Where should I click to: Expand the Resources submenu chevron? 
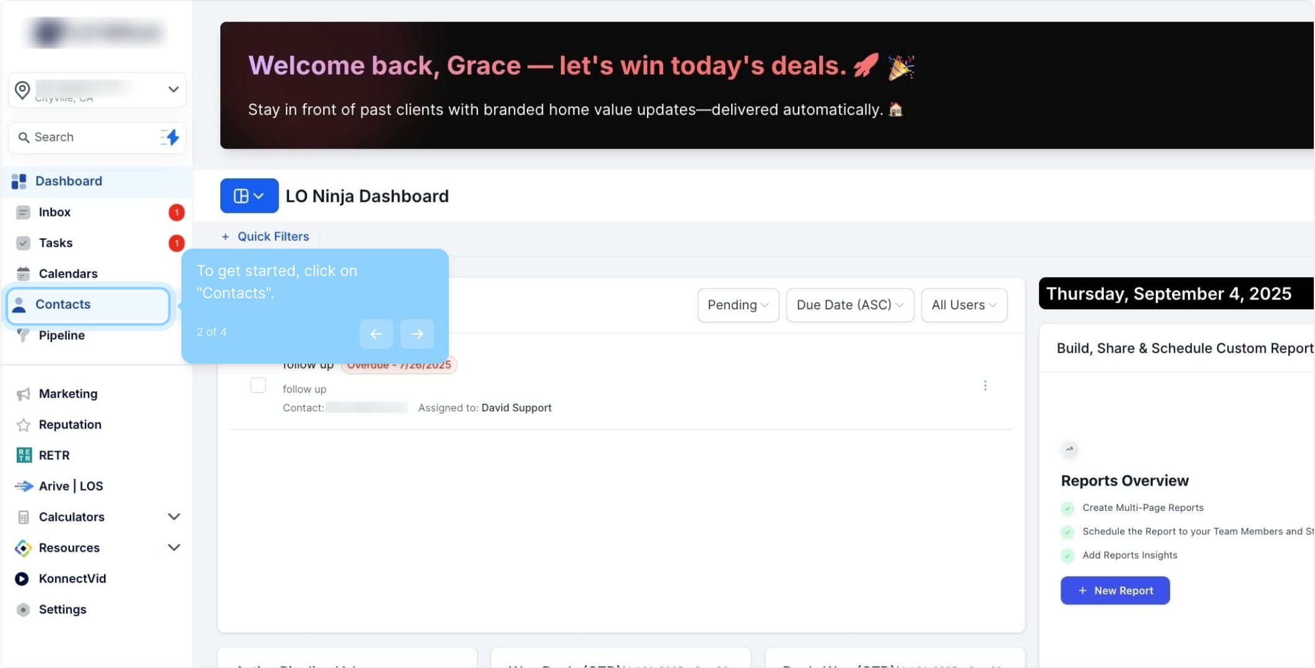tap(174, 548)
